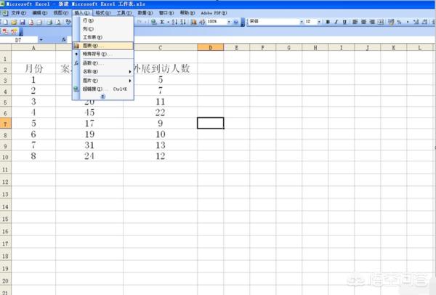Open the 数据 menu

coord(145,13)
